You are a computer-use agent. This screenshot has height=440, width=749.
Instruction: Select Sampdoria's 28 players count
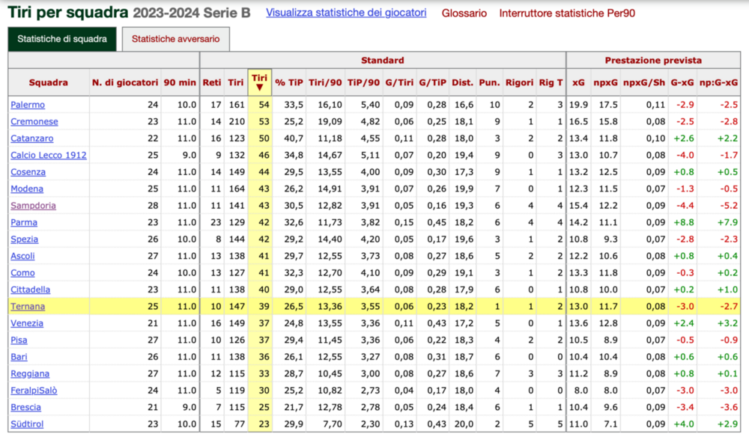(153, 206)
